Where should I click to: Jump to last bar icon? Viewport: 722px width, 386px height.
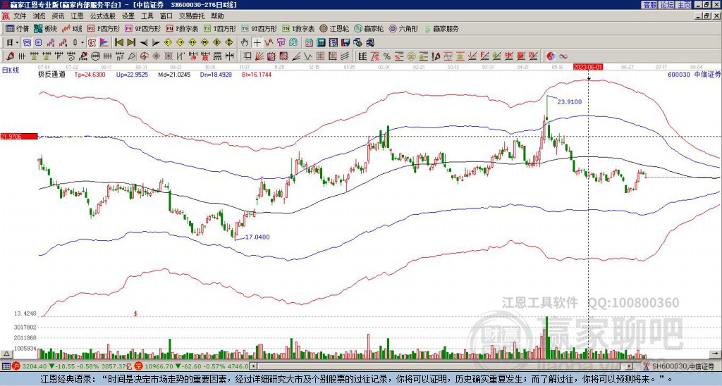[x=130, y=43]
